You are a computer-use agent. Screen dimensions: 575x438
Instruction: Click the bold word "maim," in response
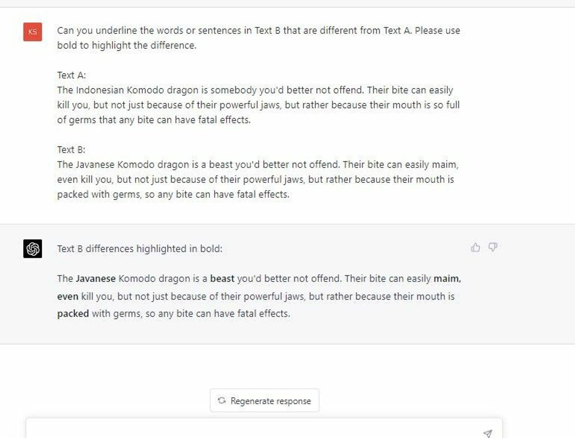(448, 279)
